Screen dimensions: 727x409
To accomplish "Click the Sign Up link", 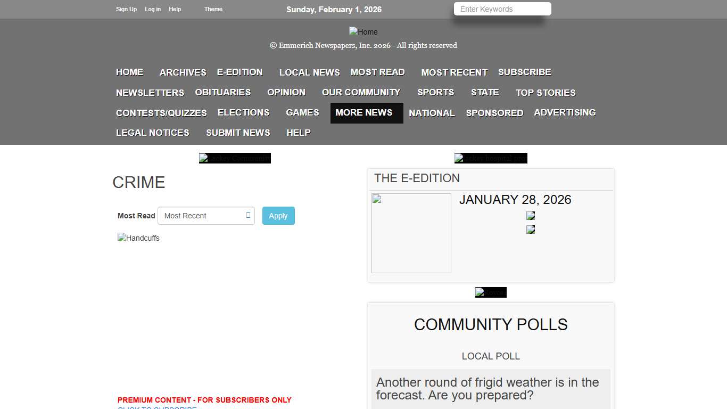I will (126, 9).
